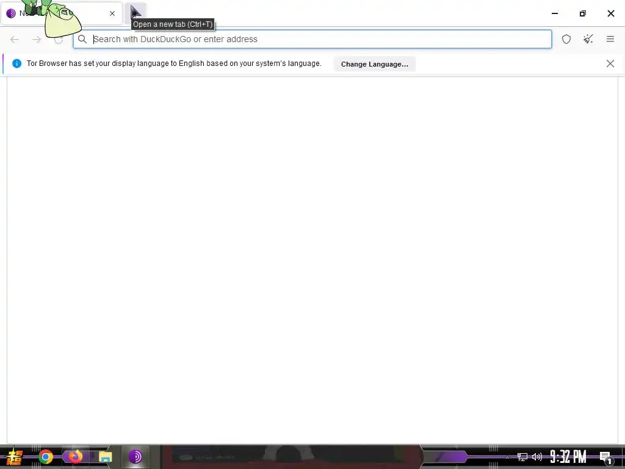Reload the current page
Viewport: 625px width, 469px height.
click(59, 39)
